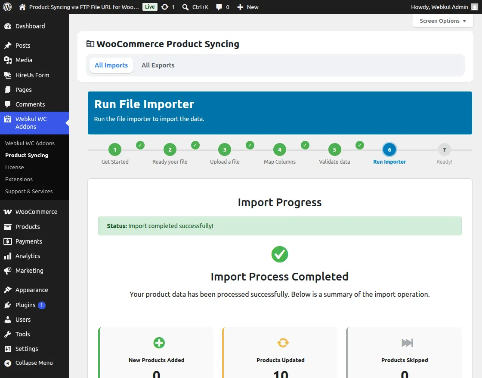Click step 6 Run Importer circle
The width and height of the screenshot is (482, 378).
(389, 150)
